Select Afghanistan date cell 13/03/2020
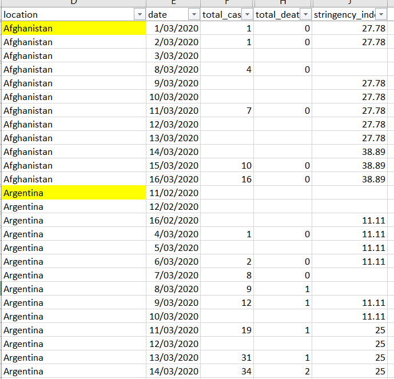Screen dimensions: 394x379 click(173, 138)
